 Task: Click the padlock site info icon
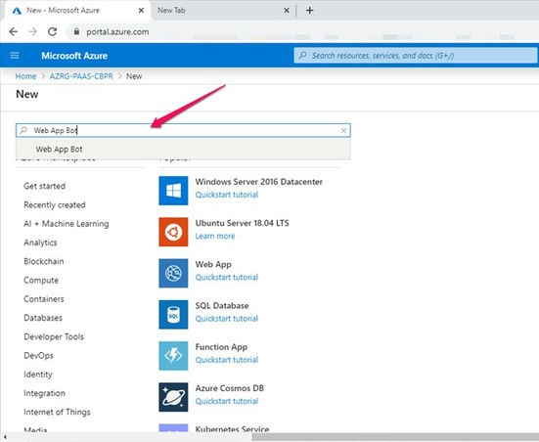76,31
